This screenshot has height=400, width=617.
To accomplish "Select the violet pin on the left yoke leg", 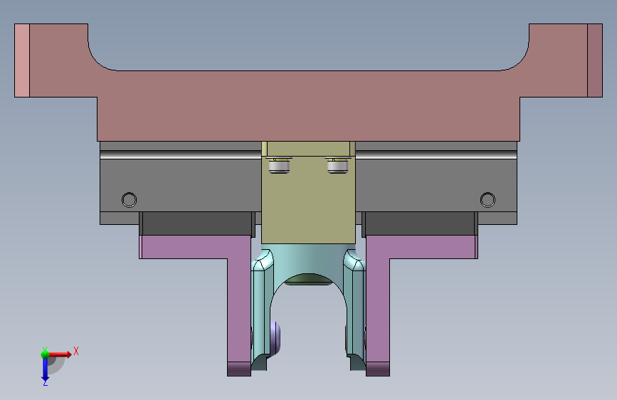I will pos(275,338).
